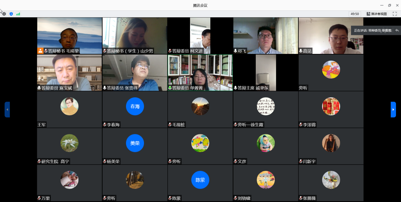Click the 美荣 avatar of 杨美荣
The height and width of the screenshot is (202, 401).
[135, 143]
